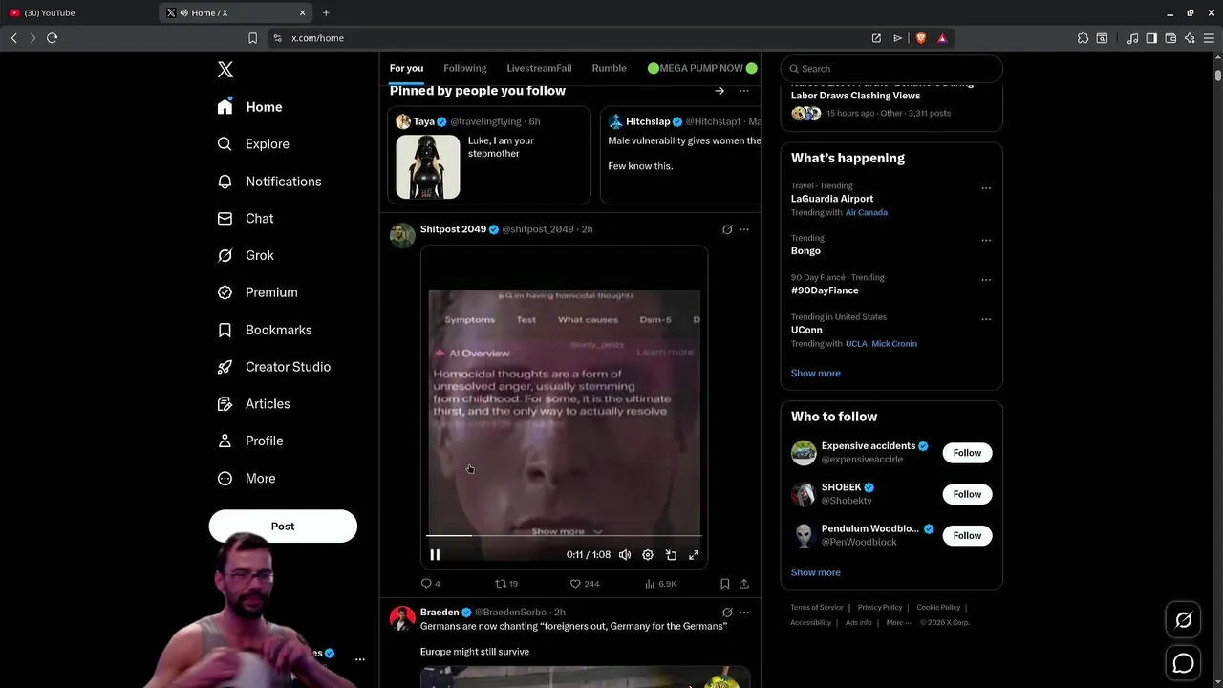Open Chat from the sidebar
This screenshot has width=1223, height=688.
(246, 219)
